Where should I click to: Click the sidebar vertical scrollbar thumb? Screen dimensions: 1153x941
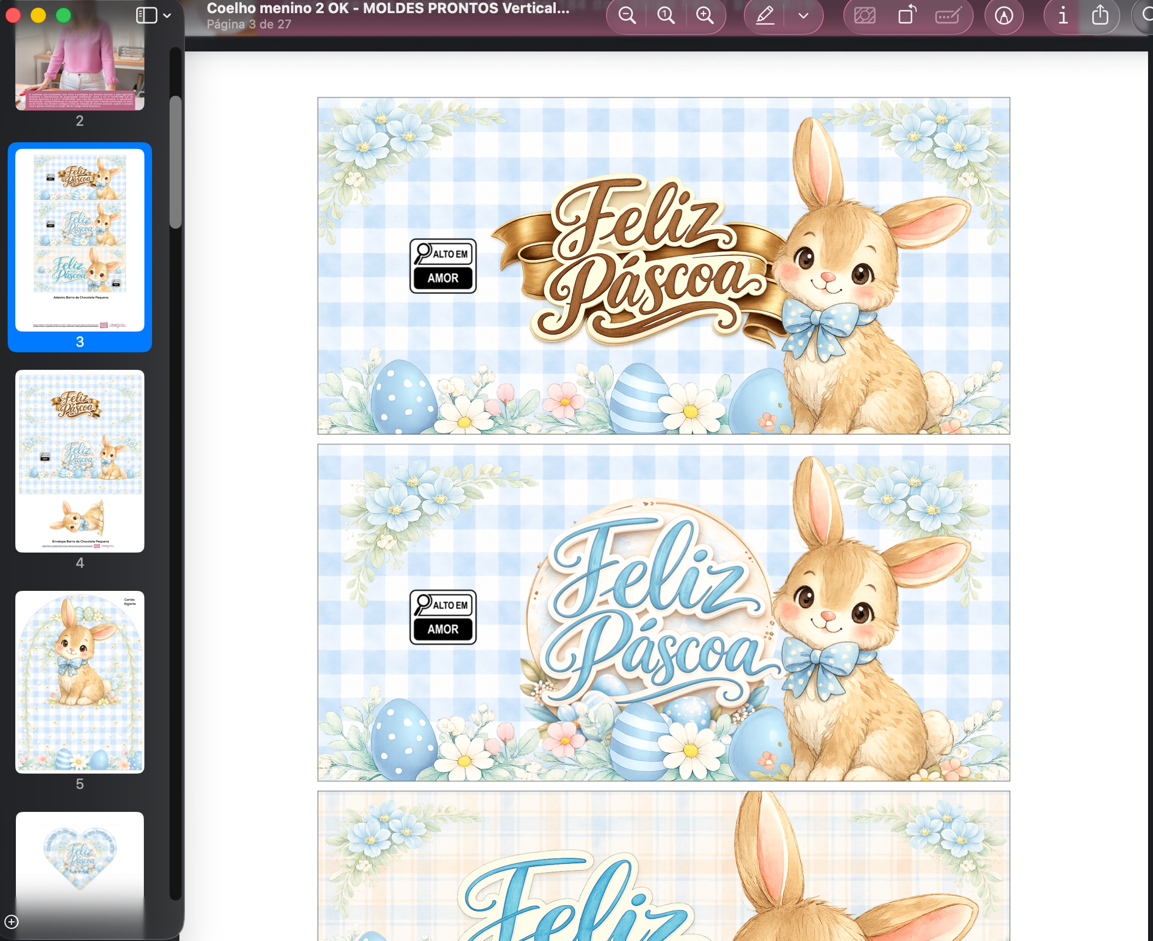point(175,162)
